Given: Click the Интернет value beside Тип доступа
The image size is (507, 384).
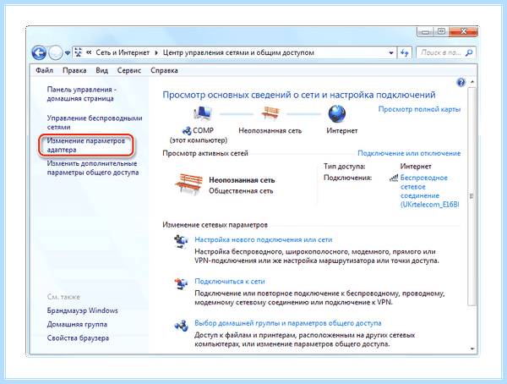Looking at the screenshot, I should 416,167.
